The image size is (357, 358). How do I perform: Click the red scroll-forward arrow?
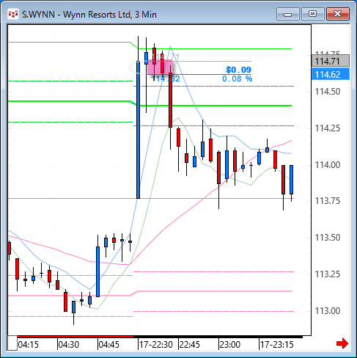pyautogui.click(x=342, y=343)
